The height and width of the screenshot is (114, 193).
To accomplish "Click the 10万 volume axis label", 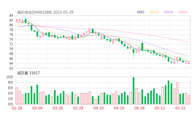I will pyautogui.click(x=10, y=77).
